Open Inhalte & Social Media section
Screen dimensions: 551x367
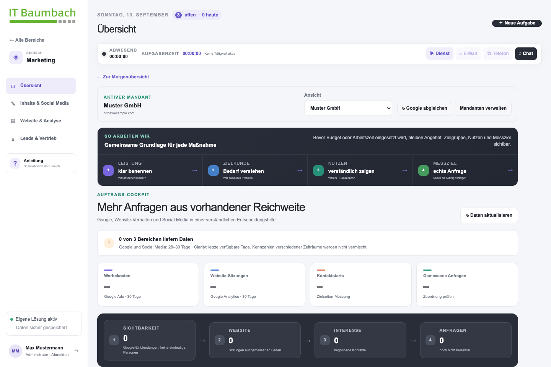click(41, 103)
